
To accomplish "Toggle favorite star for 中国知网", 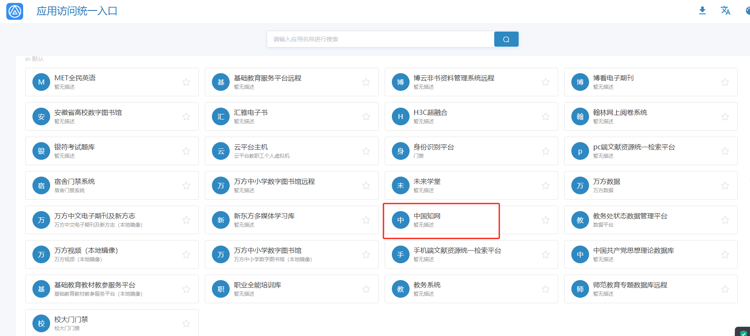I will (545, 220).
